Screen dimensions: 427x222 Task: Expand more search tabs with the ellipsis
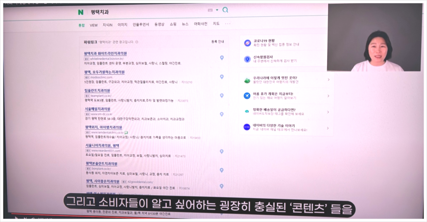pos(228,24)
